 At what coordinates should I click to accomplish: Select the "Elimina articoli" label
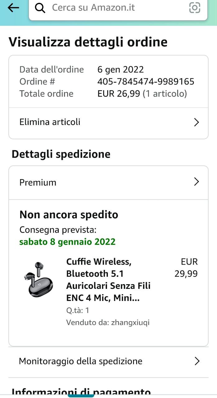coord(50,122)
